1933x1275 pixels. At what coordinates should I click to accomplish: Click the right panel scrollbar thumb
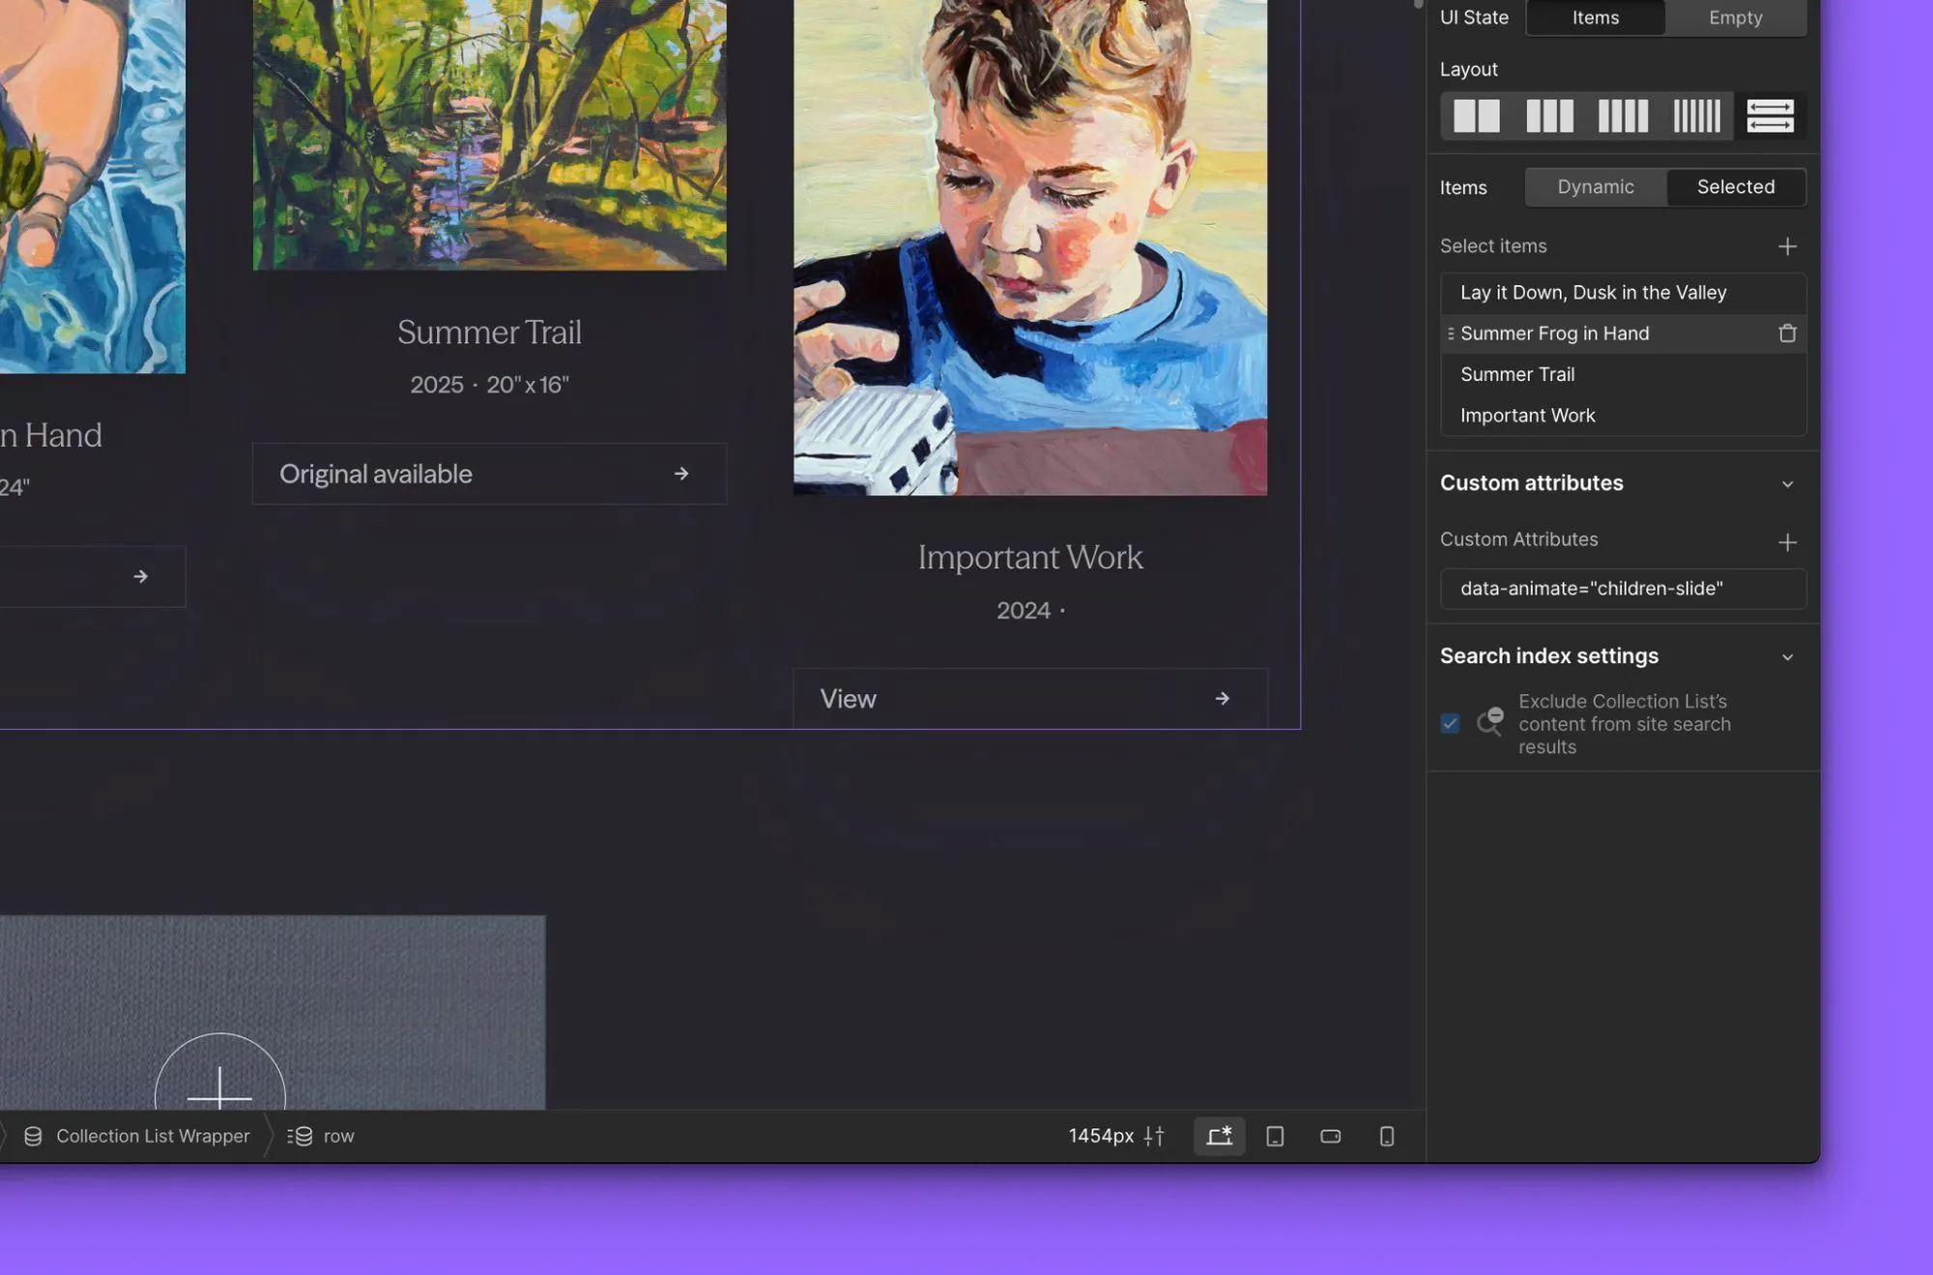(1418, 4)
